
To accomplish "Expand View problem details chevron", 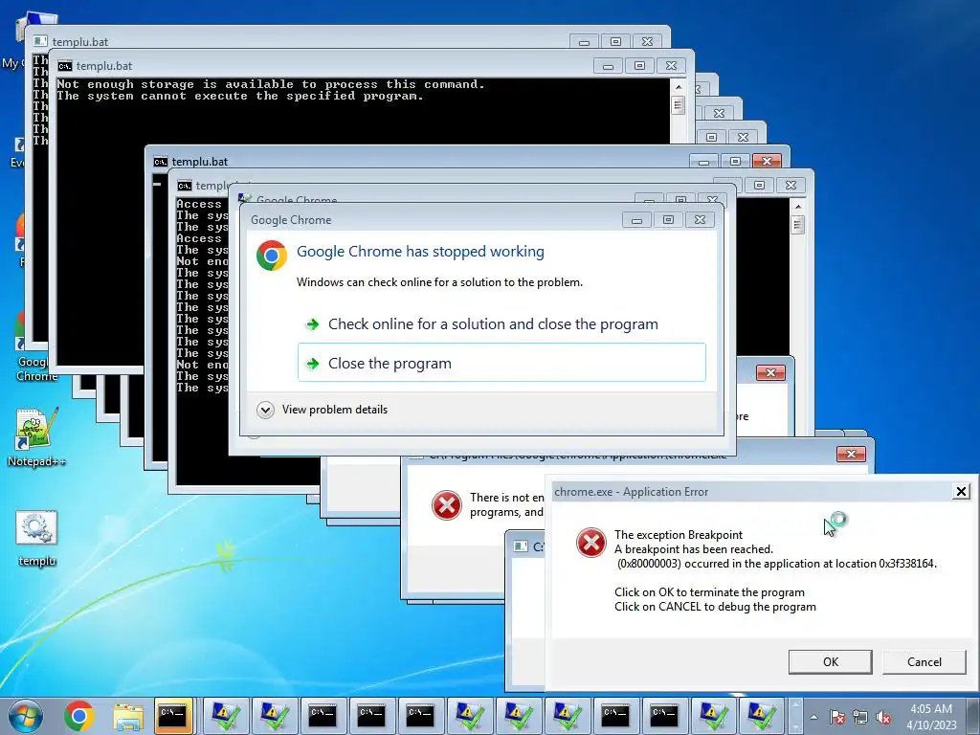I will [x=266, y=410].
